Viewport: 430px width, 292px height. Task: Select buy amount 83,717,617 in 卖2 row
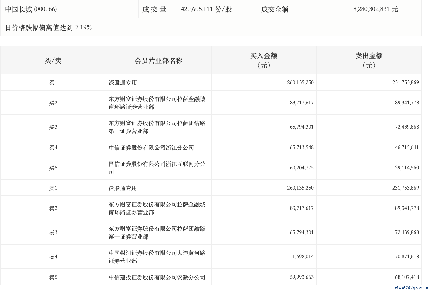302,208
